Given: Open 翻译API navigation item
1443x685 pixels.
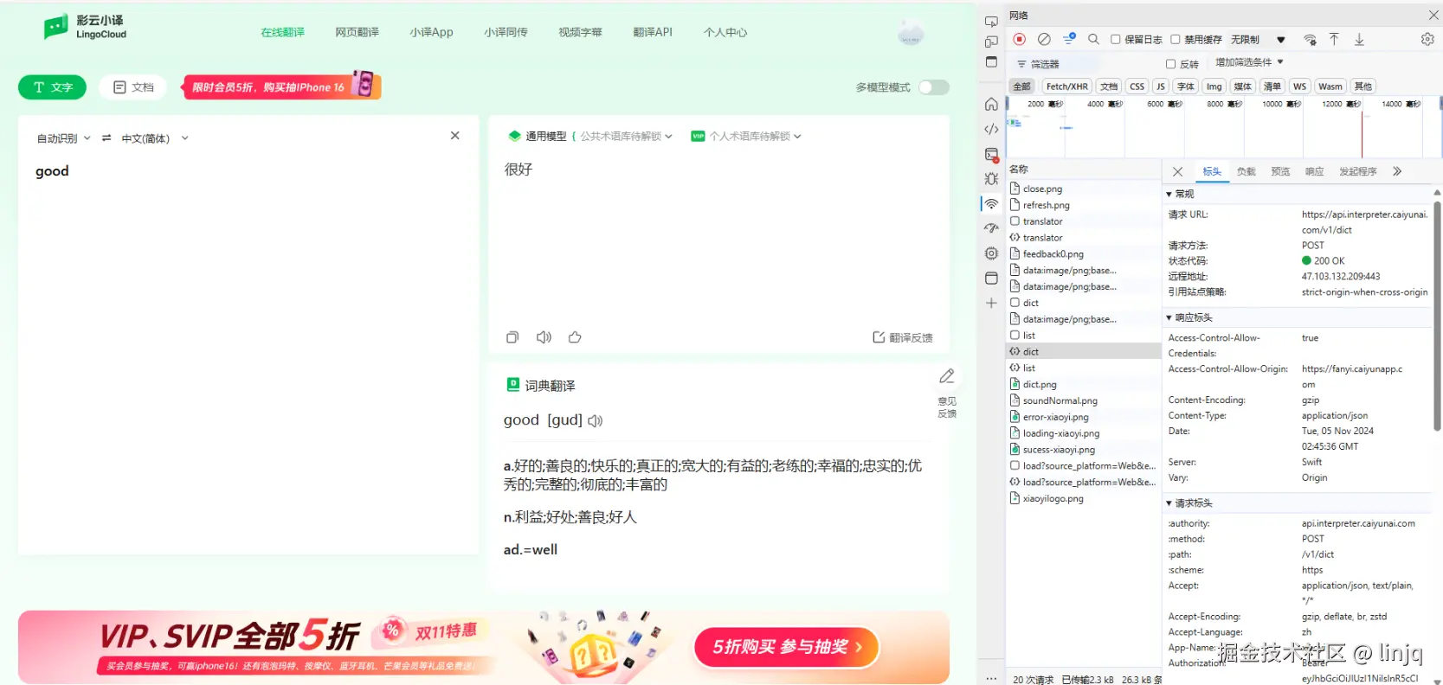Looking at the screenshot, I should [653, 32].
